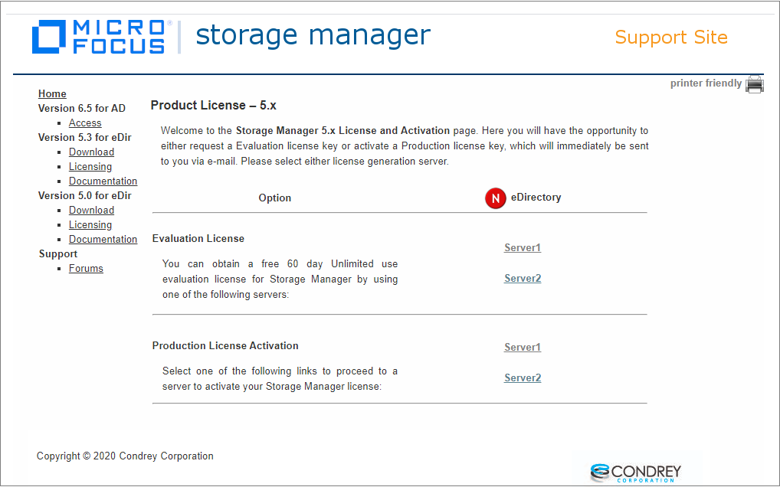Open Documentation under Version 5.0 for eDir

pos(103,239)
